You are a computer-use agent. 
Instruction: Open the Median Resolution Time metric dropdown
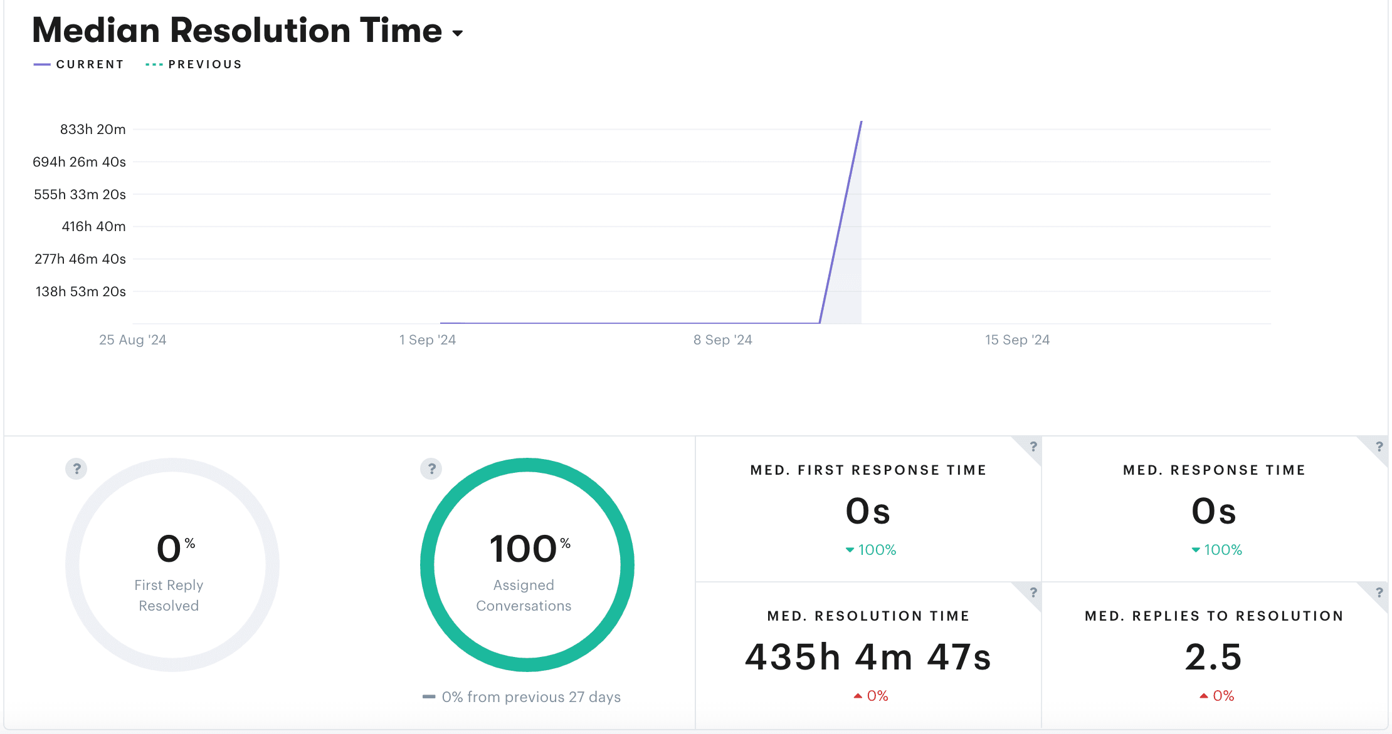click(x=457, y=33)
